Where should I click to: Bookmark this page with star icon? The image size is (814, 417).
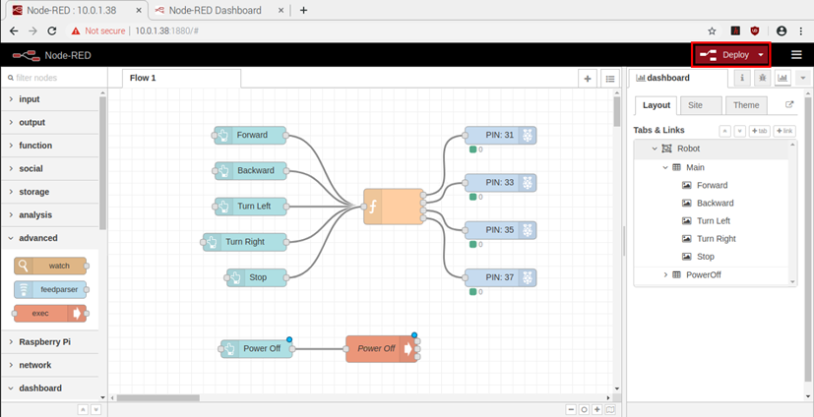point(713,31)
